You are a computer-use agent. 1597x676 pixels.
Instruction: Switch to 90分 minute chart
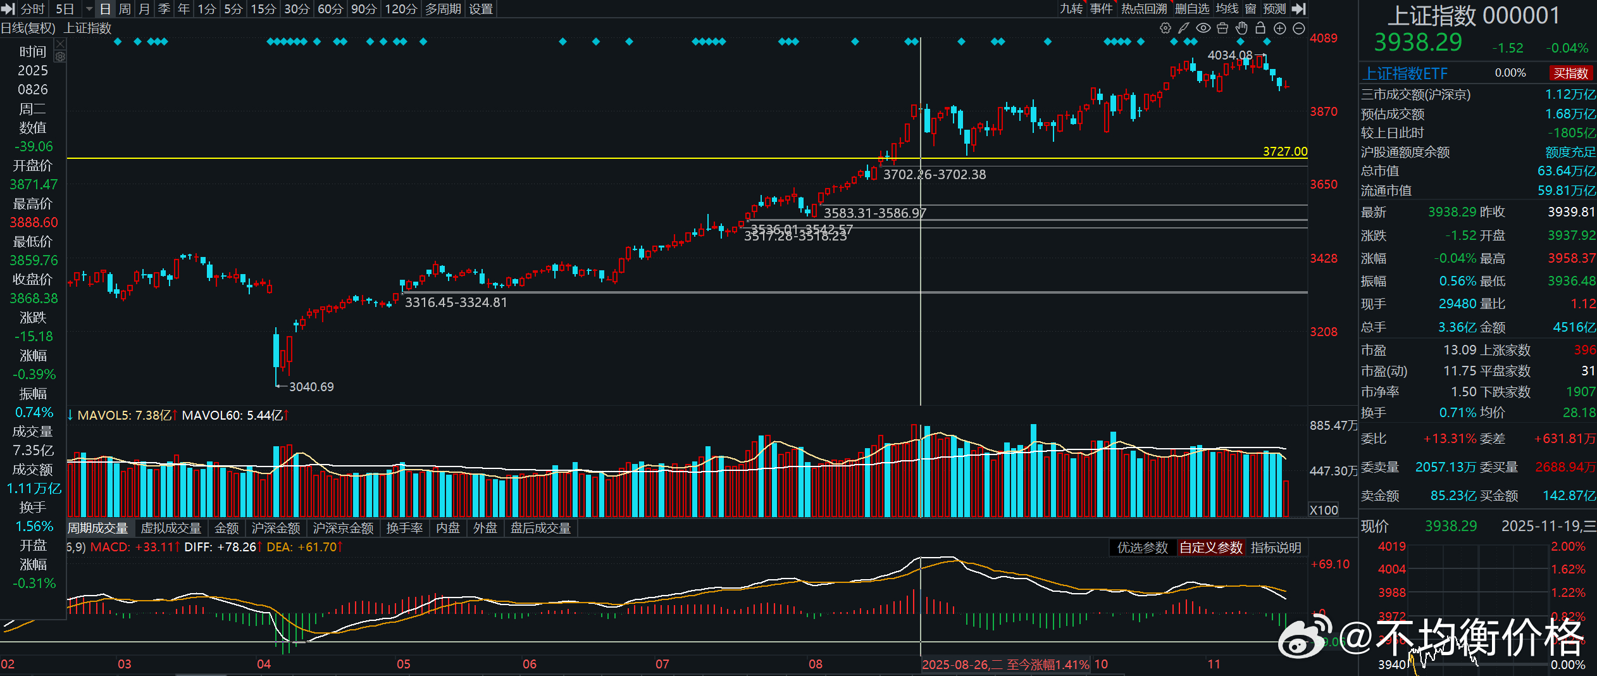pos(364,9)
